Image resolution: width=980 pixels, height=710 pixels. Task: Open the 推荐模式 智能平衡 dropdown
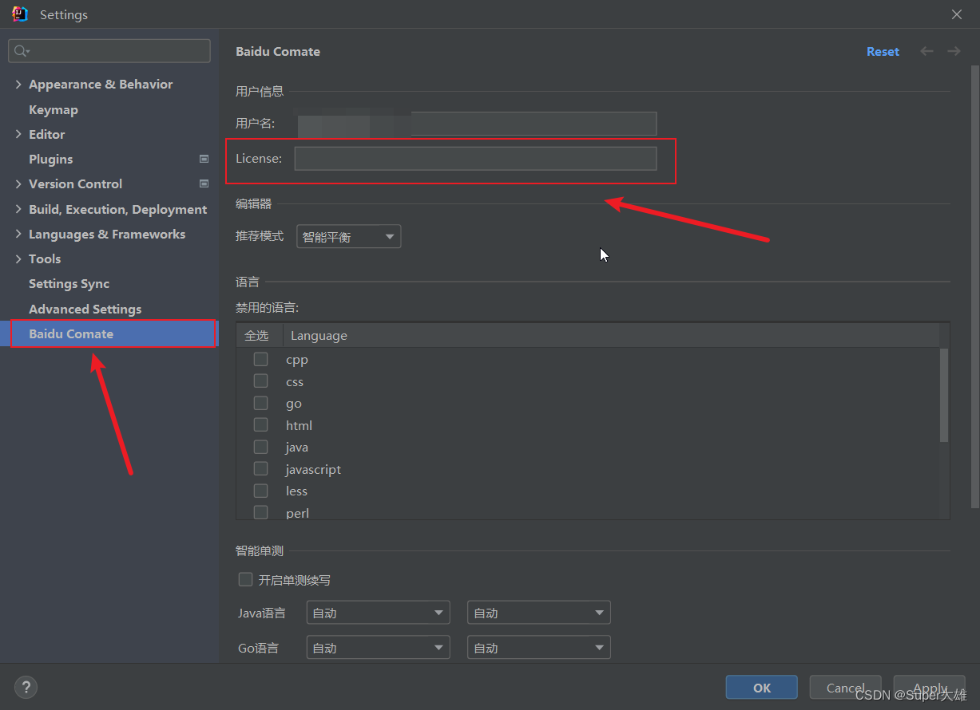point(348,237)
